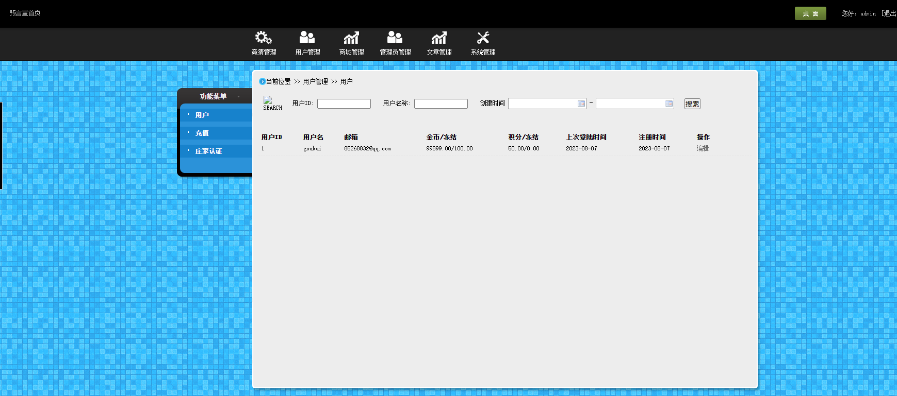Select 庄家认证 in the function menu
The height and width of the screenshot is (396, 897).
click(x=209, y=151)
